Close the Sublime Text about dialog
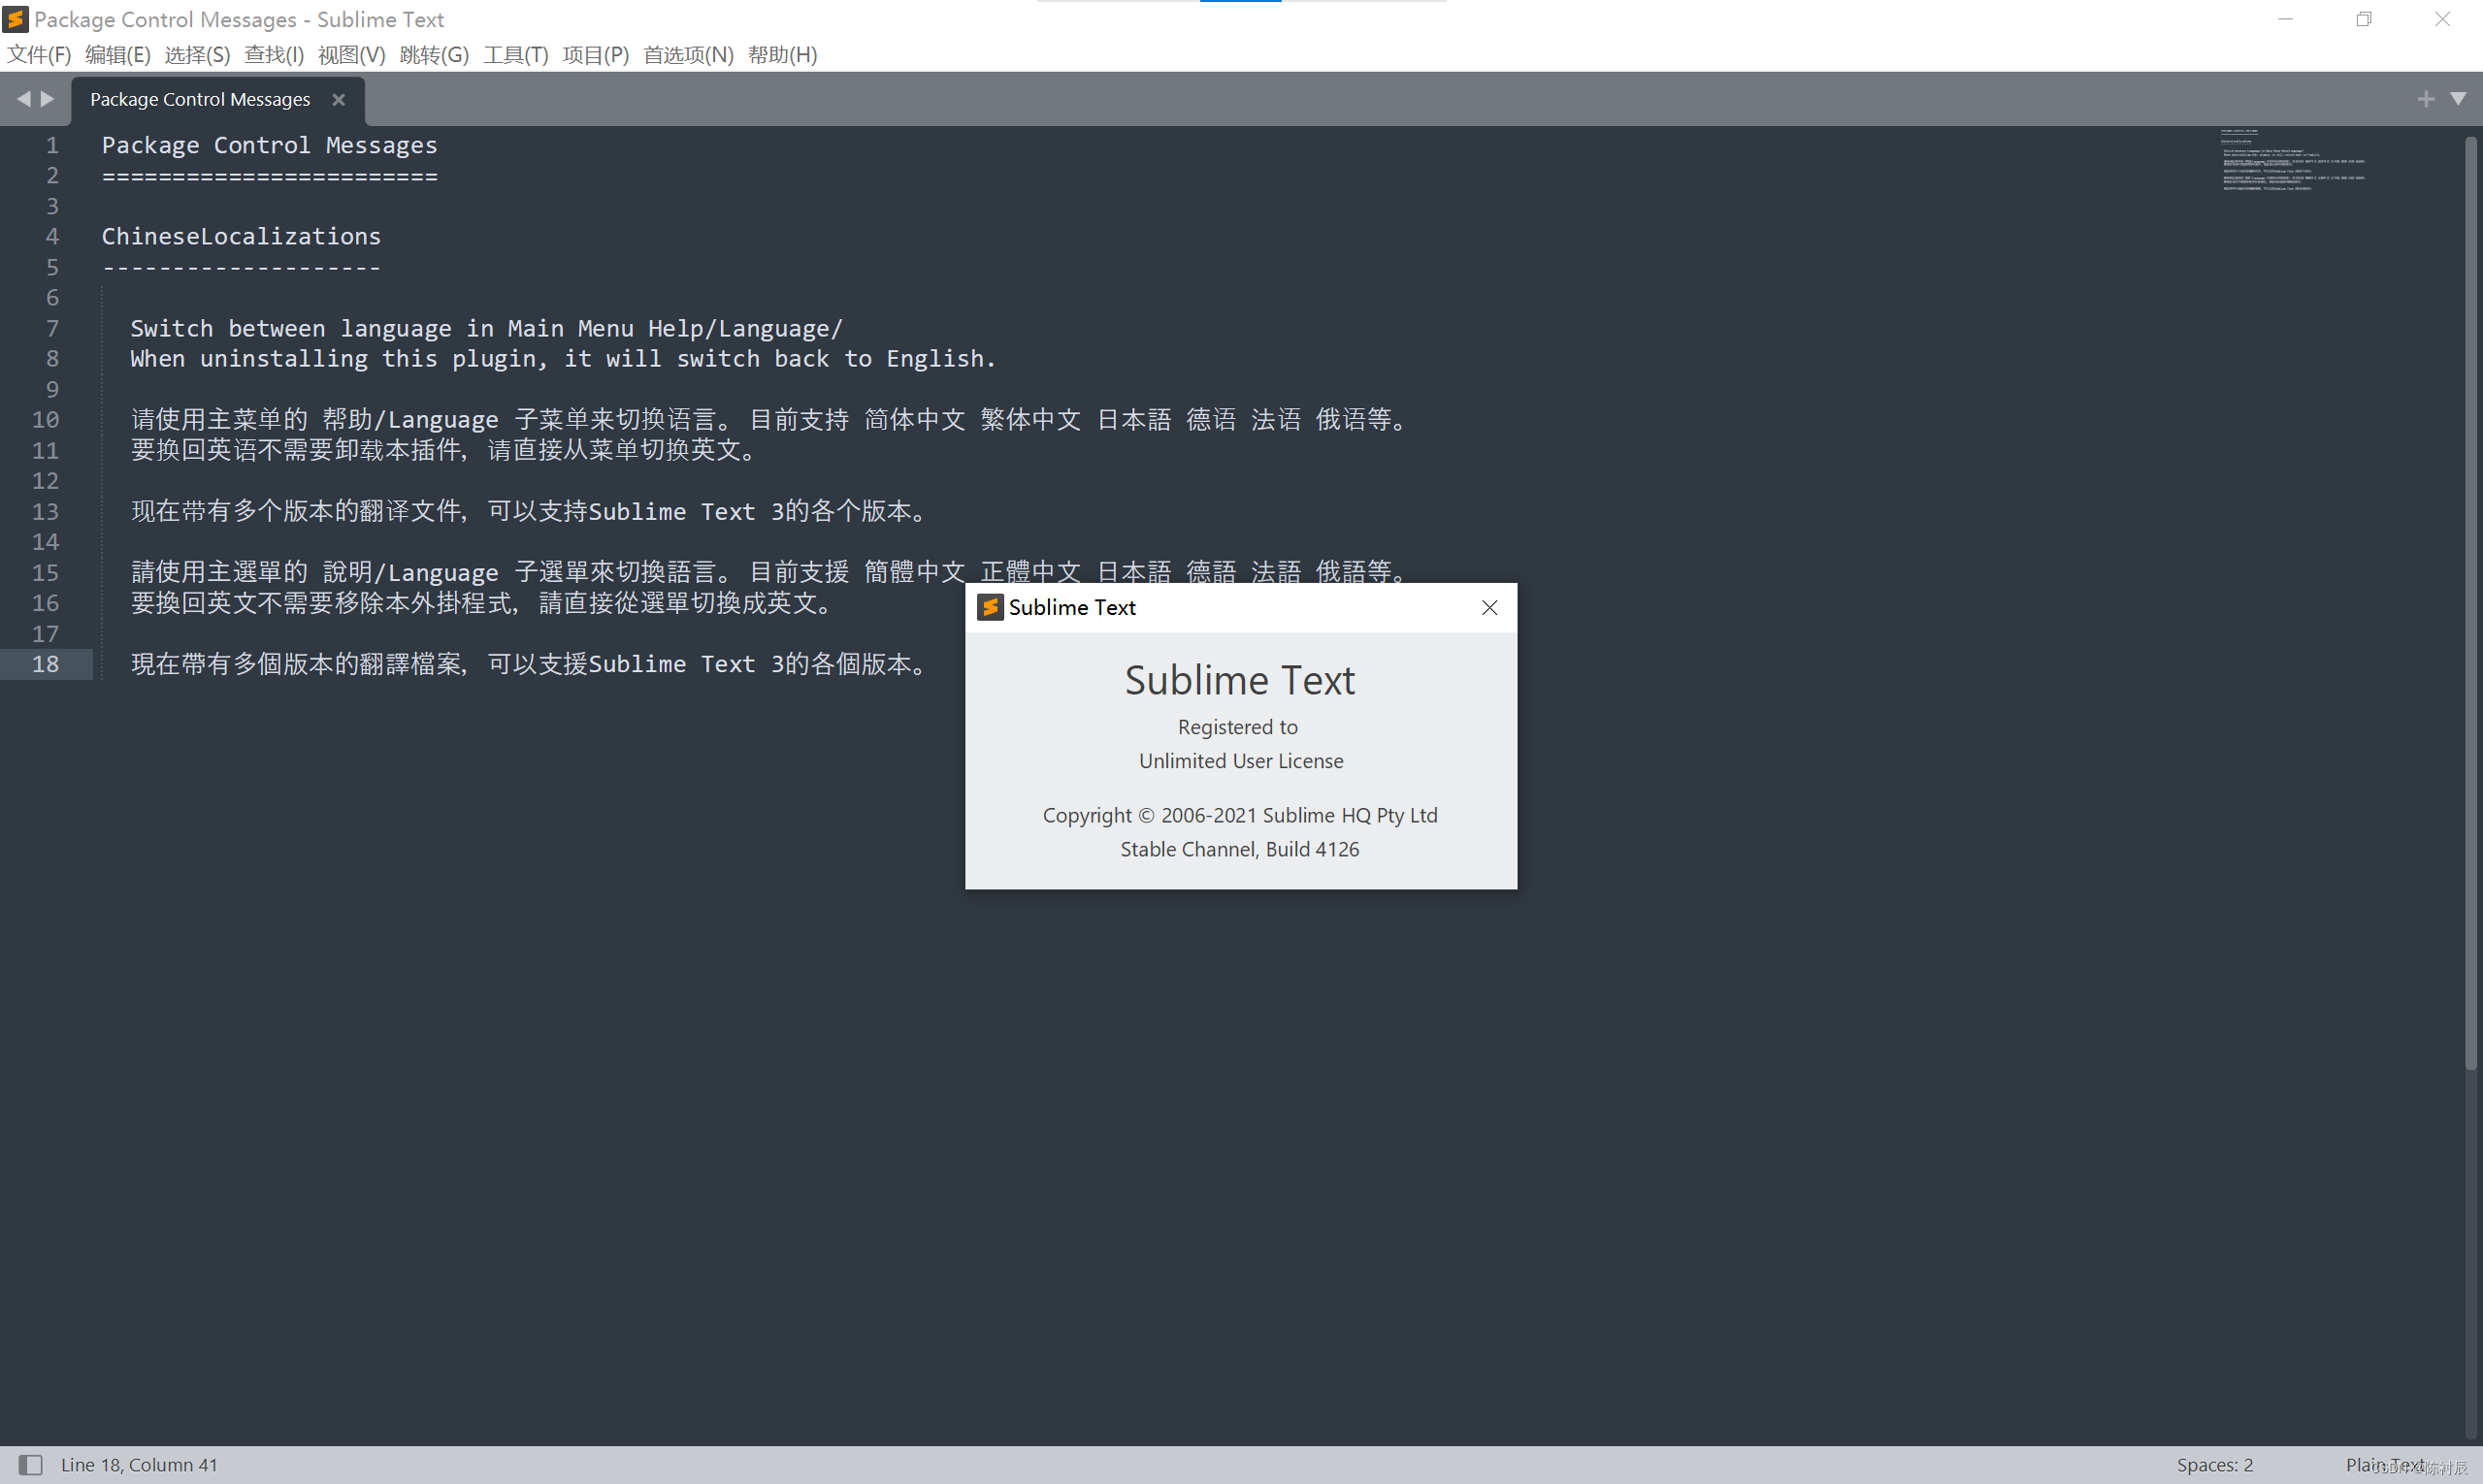This screenshot has height=1484, width=2483. (1488, 608)
